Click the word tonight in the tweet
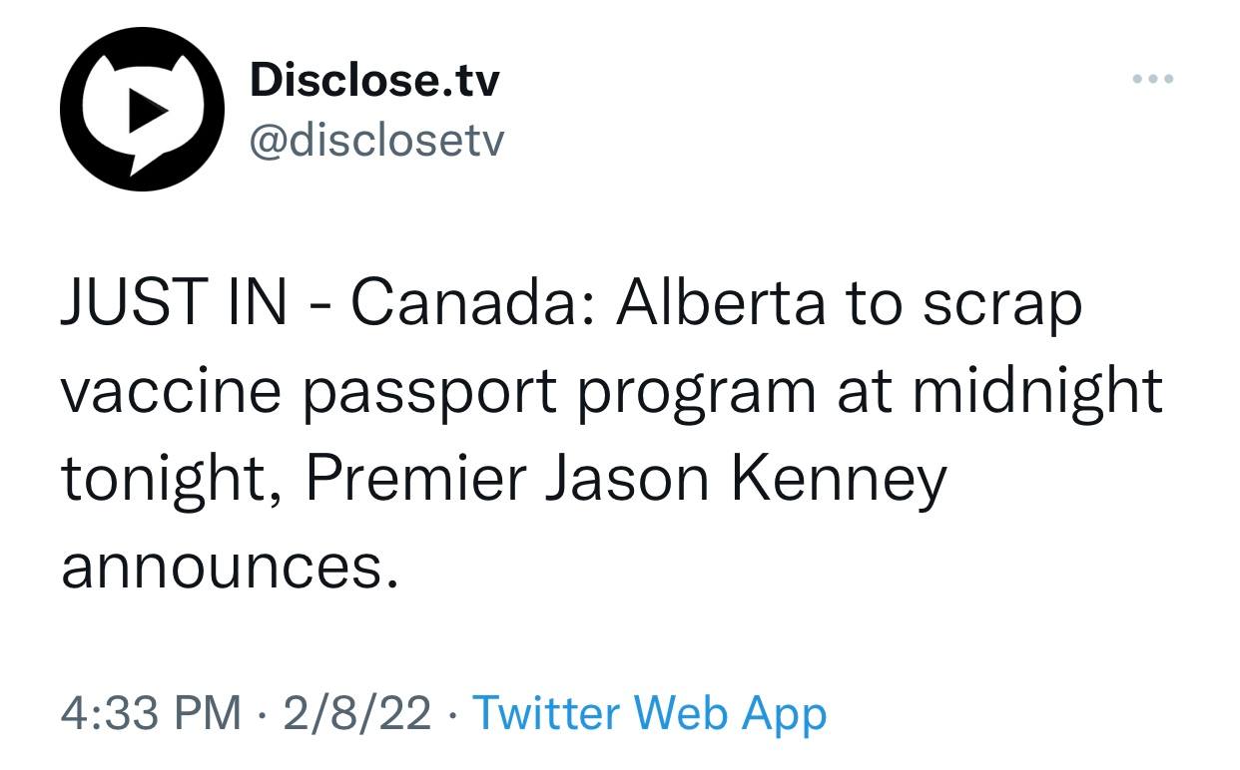Screen dimensions: 1240x770 (168, 480)
